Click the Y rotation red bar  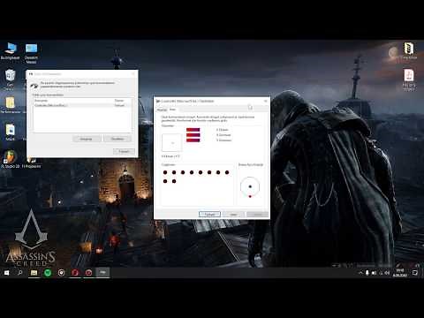pyautogui.click(x=193, y=140)
